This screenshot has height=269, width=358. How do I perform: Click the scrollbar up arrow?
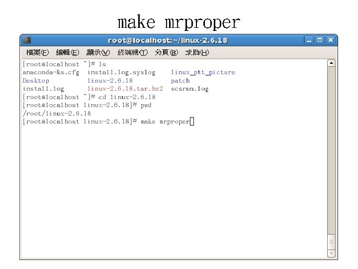[331, 63]
